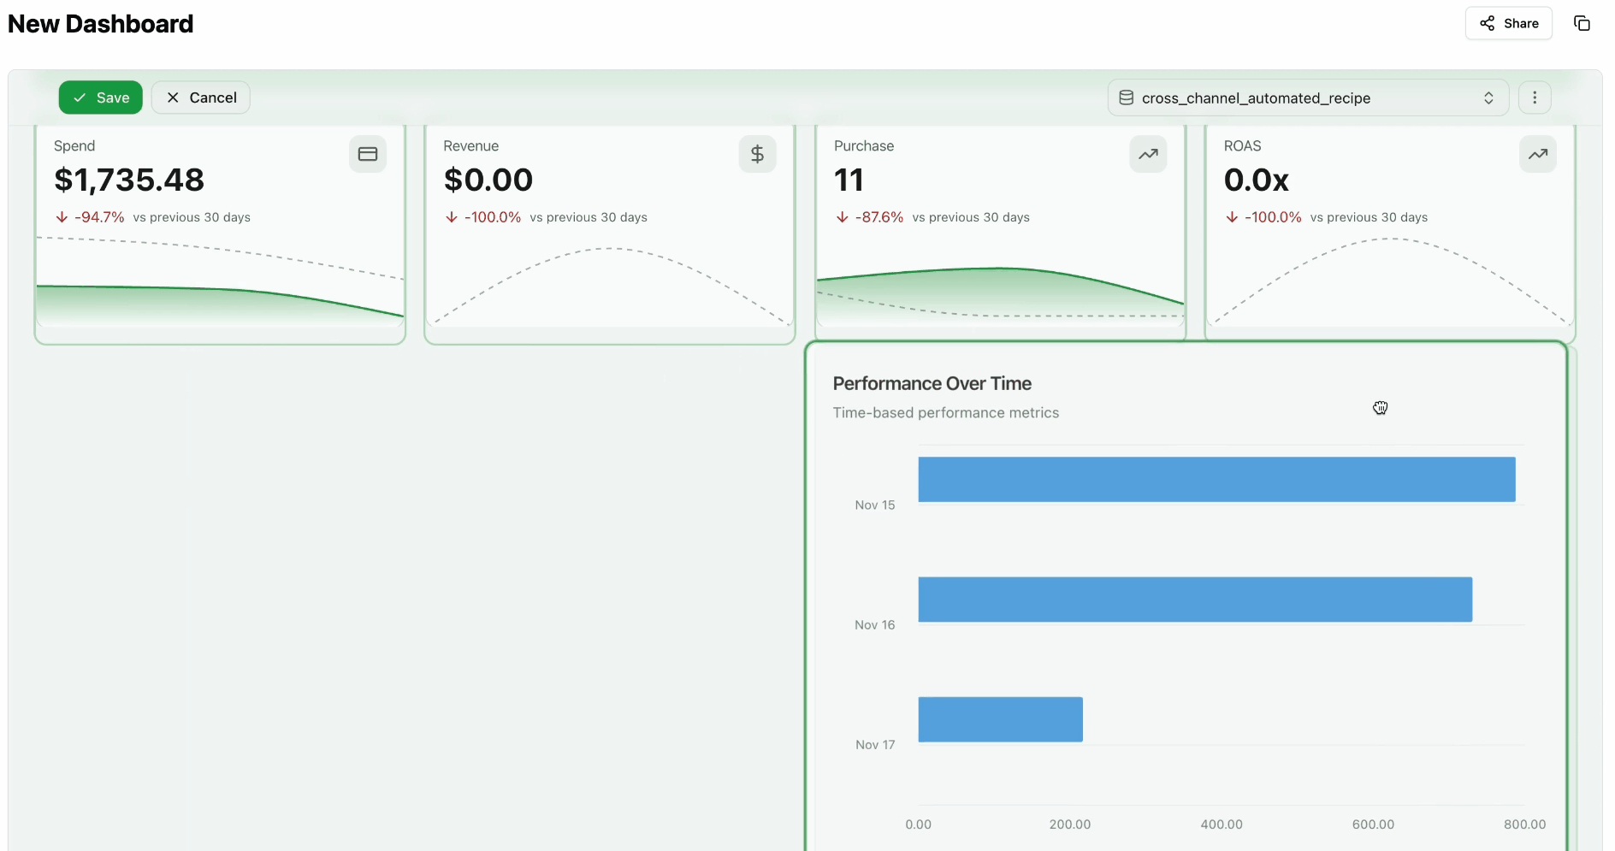Click the New Dashboard title

101,24
